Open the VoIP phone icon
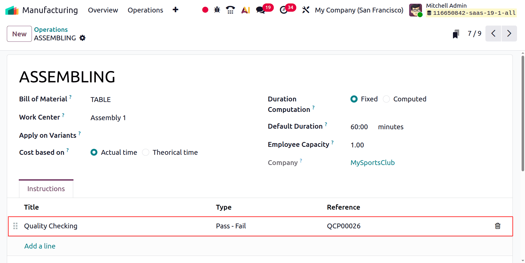Screen dimensions: 525x263 [230, 10]
